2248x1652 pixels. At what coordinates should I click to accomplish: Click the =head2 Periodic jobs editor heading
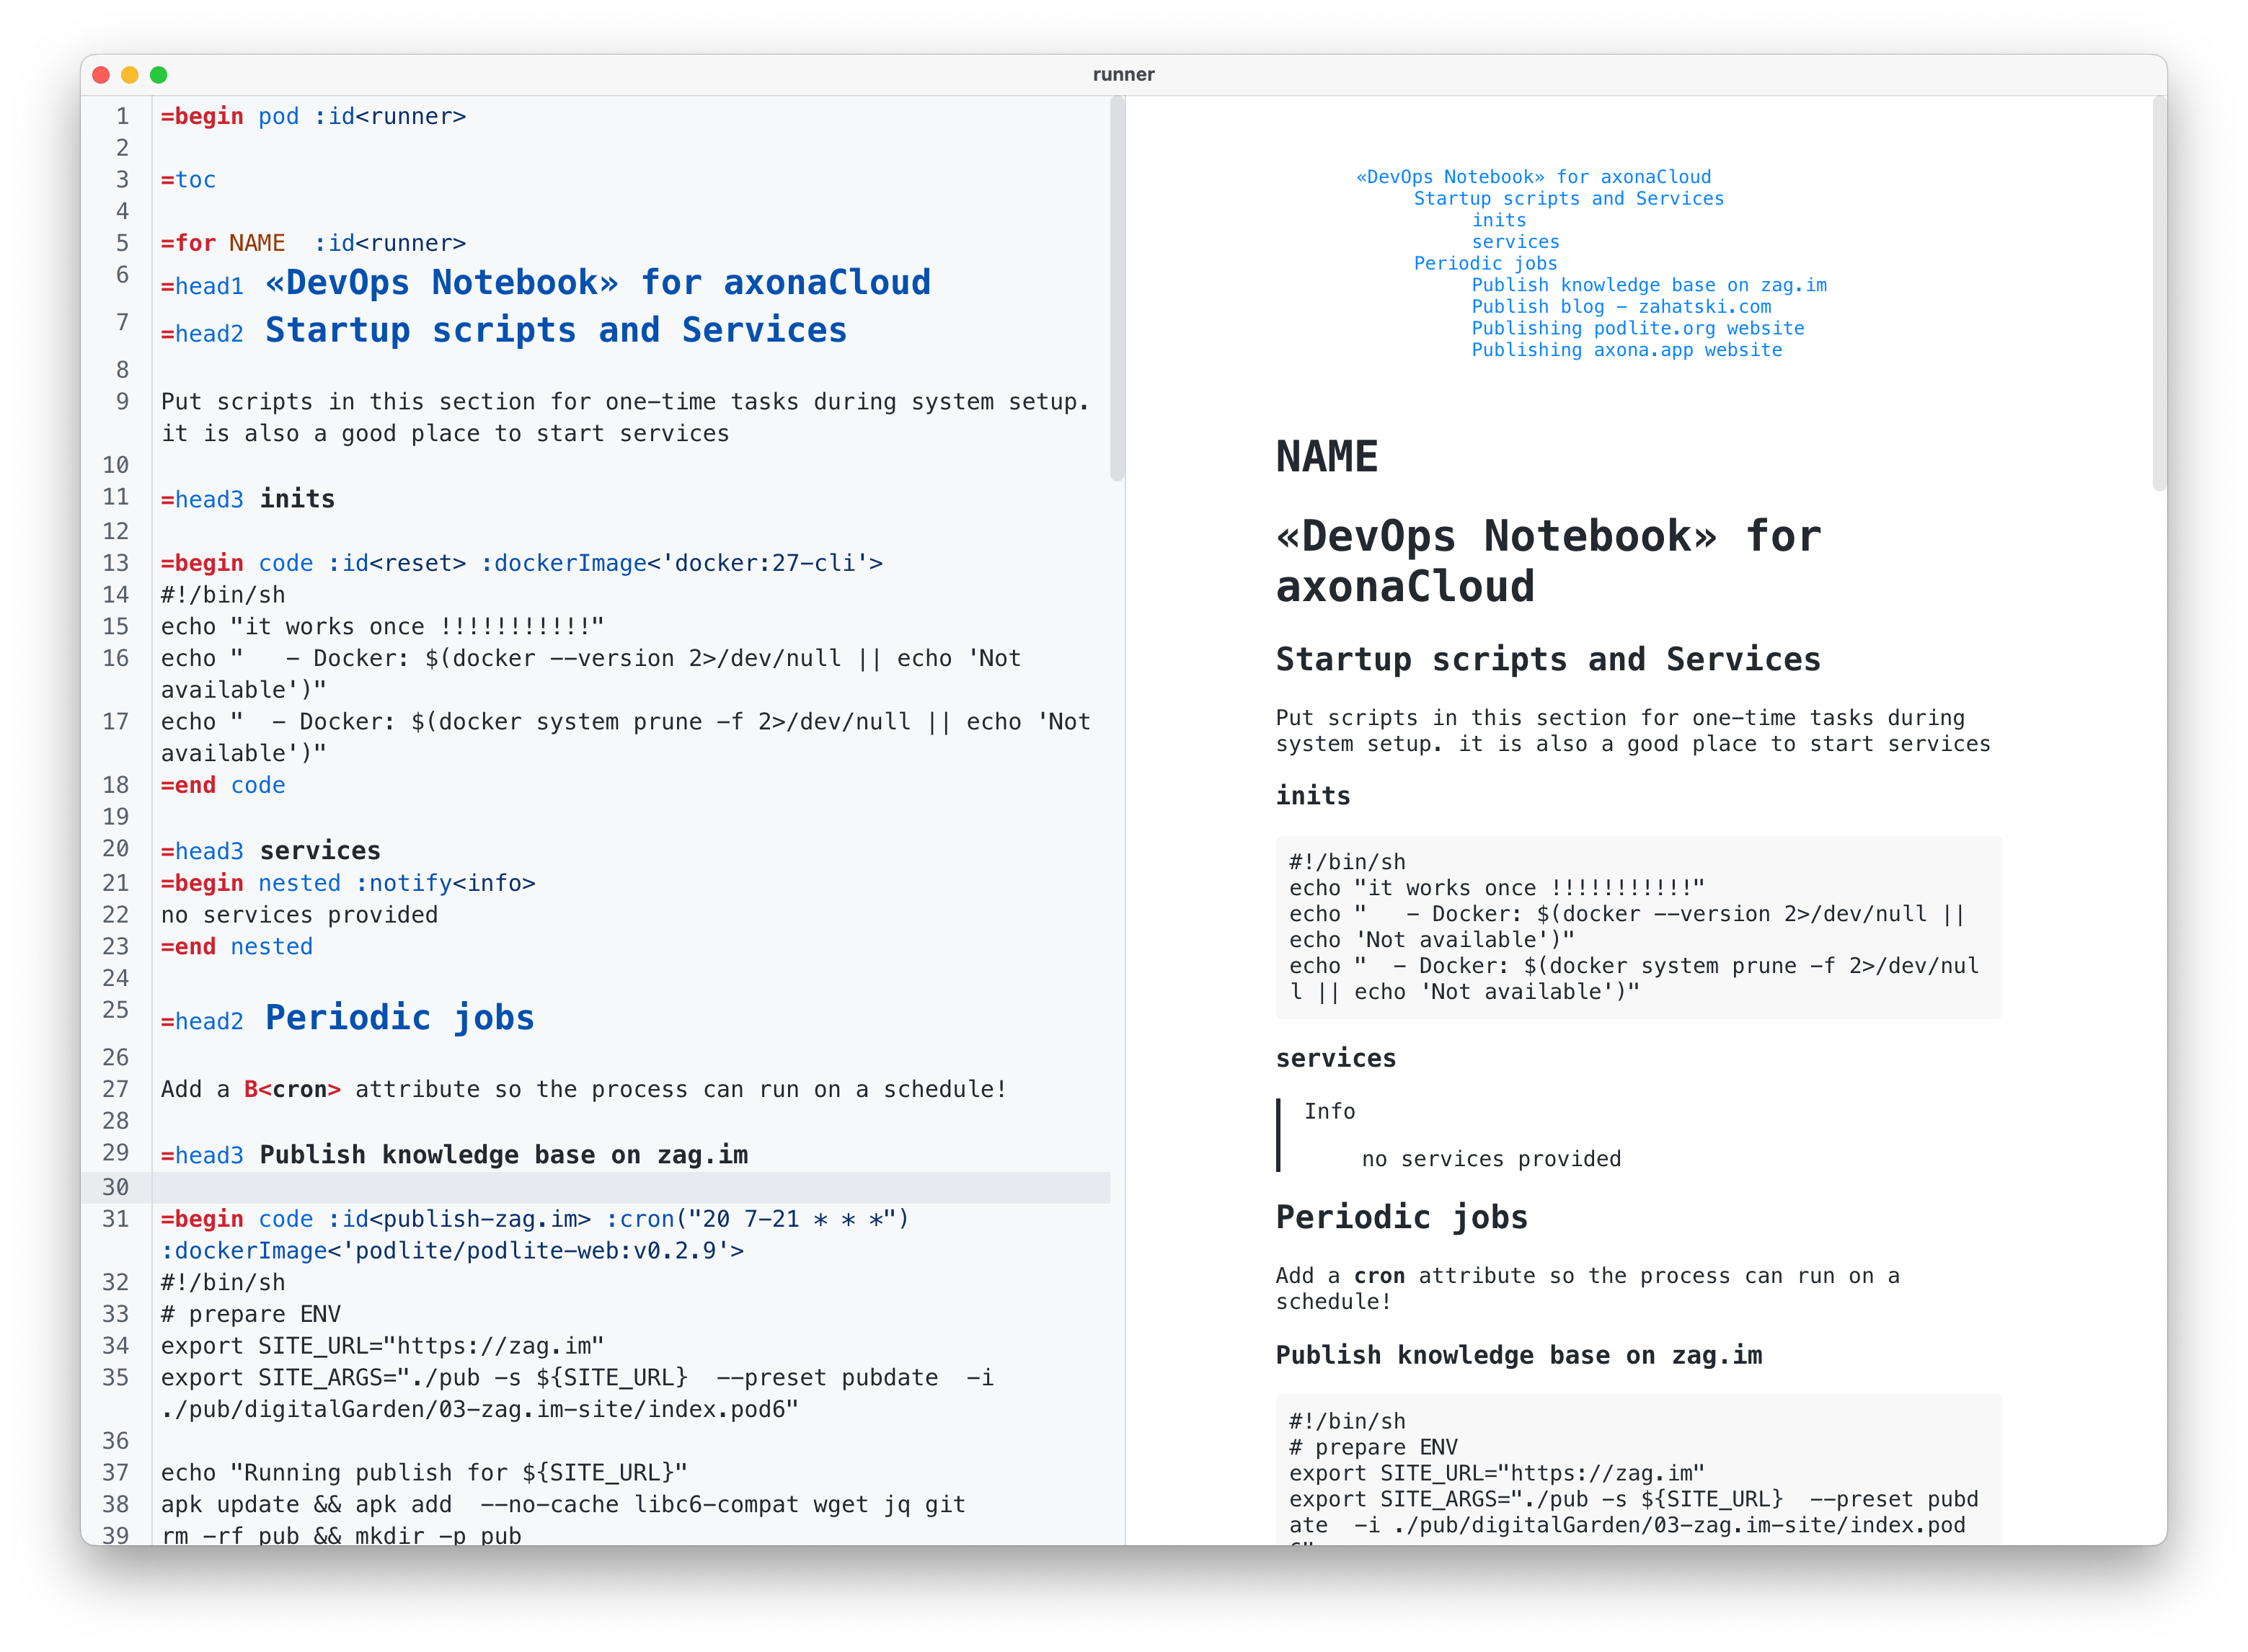coord(347,1018)
